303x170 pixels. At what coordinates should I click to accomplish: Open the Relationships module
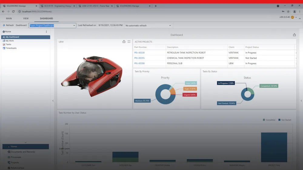pos(17,168)
